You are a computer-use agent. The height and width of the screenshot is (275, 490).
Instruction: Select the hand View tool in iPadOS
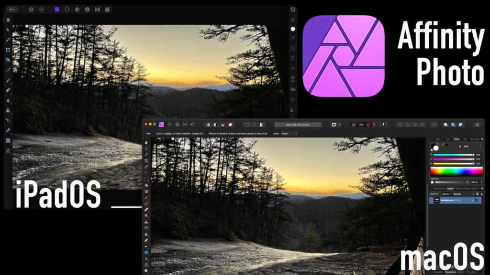(8, 20)
